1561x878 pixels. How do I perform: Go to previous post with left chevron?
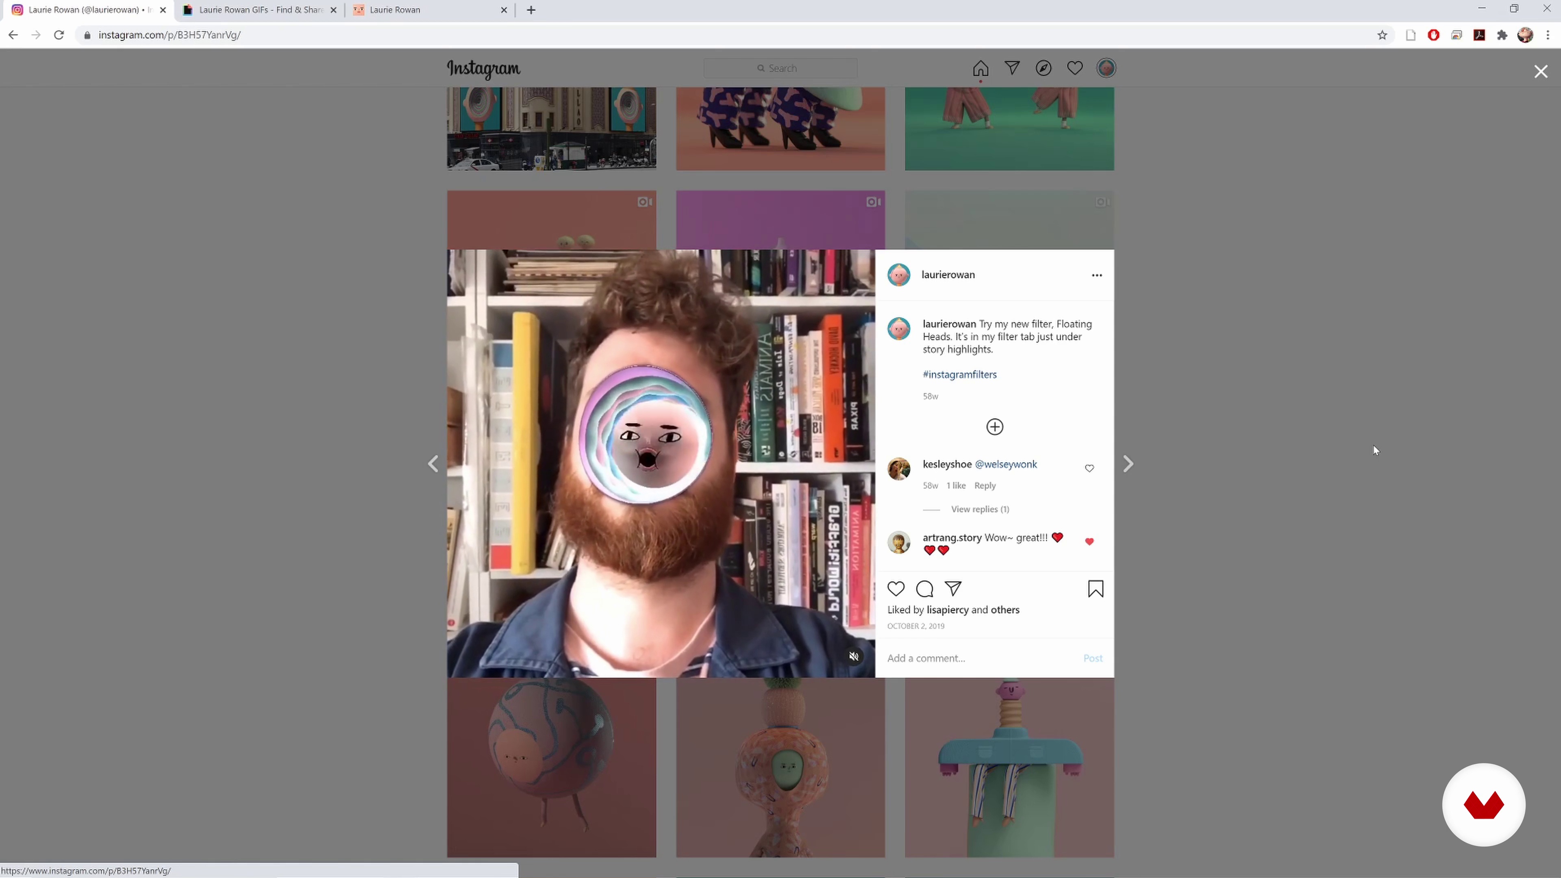(433, 464)
